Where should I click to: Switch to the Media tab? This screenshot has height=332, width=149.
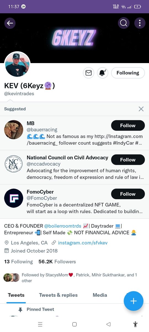click(100, 295)
